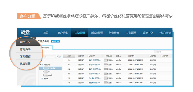Click the youth folder icon in tree

43,75
